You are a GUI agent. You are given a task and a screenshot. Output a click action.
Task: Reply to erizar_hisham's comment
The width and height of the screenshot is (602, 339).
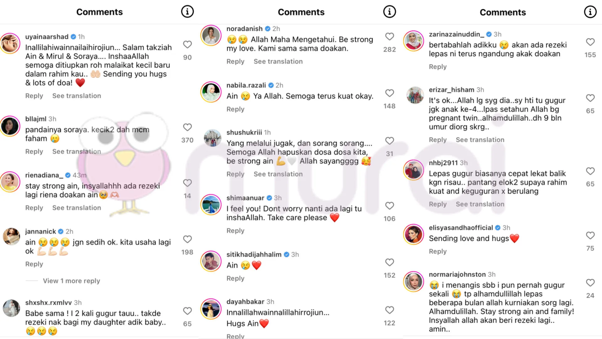coord(437,140)
